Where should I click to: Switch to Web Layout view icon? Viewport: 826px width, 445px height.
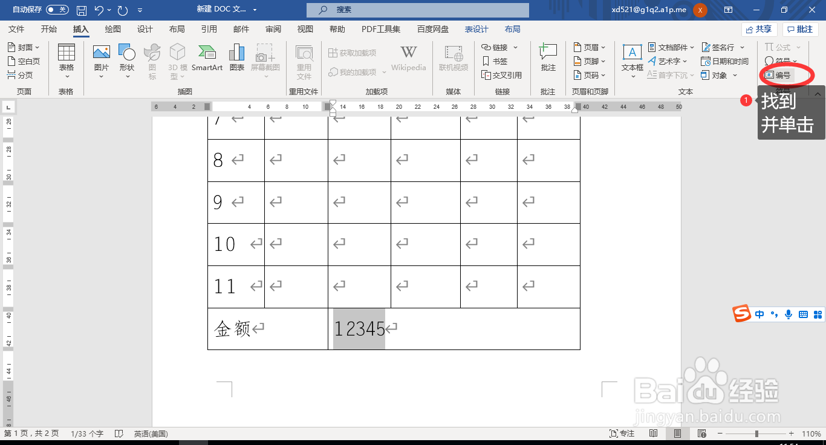click(702, 434)
